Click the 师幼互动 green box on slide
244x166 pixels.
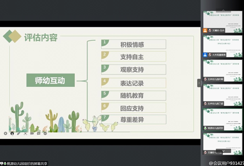[x=50, y=80]
